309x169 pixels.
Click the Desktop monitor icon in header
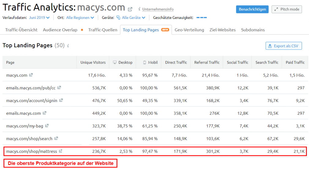(115, 62)
